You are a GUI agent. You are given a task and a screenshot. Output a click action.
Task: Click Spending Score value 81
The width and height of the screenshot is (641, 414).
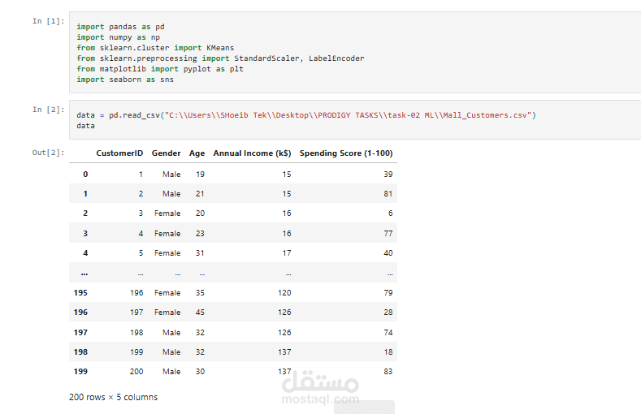tap(388, 194)
